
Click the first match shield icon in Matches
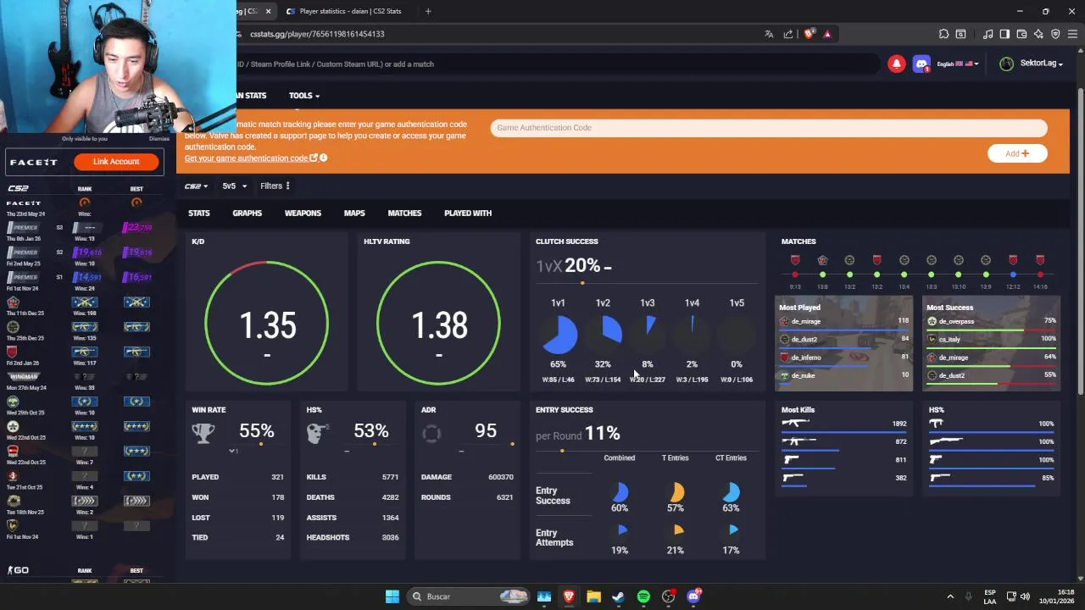click(x=795, y=260)
